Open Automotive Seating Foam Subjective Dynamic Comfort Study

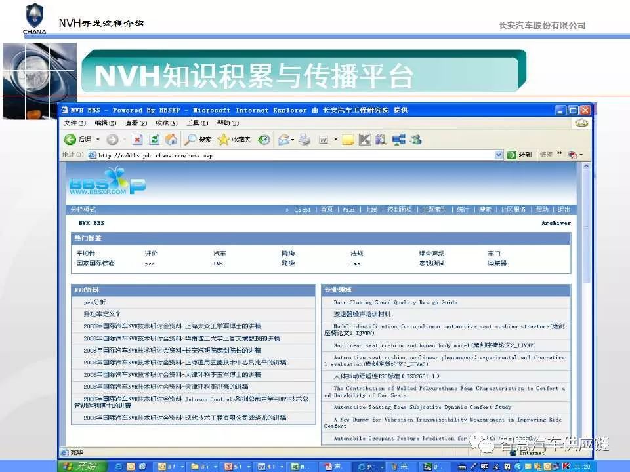click(422, 407)
